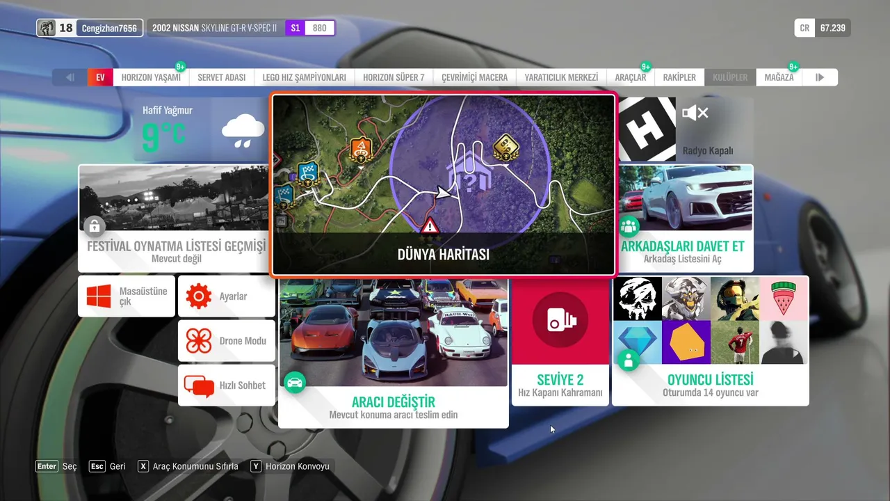Click the speed camera icon
Screen dimensions: 890x501
560,320
